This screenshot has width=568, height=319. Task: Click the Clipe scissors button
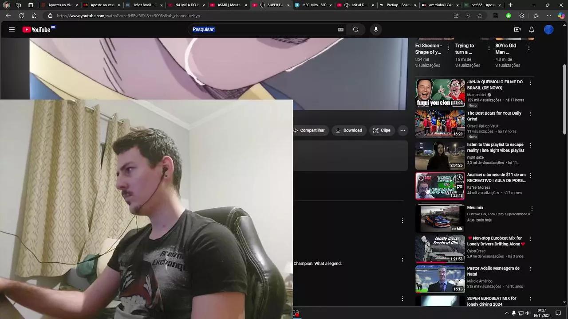(x=382, y=130)
